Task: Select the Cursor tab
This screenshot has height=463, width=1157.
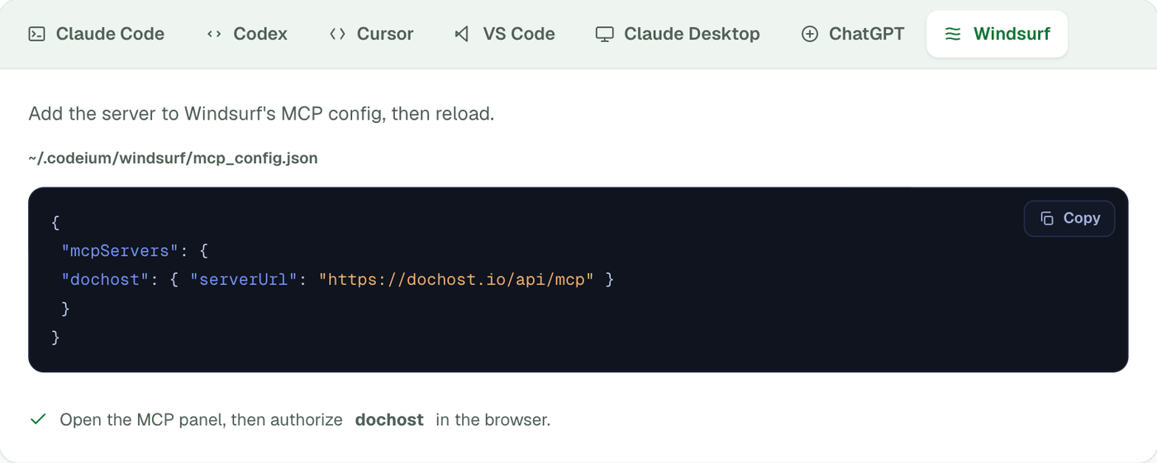Action: coord(371,34)
